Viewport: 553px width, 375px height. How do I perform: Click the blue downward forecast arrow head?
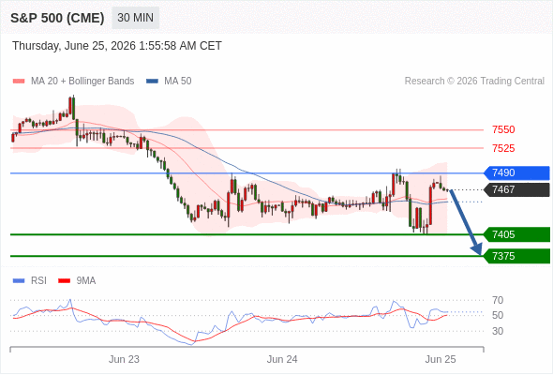point(477,249)
